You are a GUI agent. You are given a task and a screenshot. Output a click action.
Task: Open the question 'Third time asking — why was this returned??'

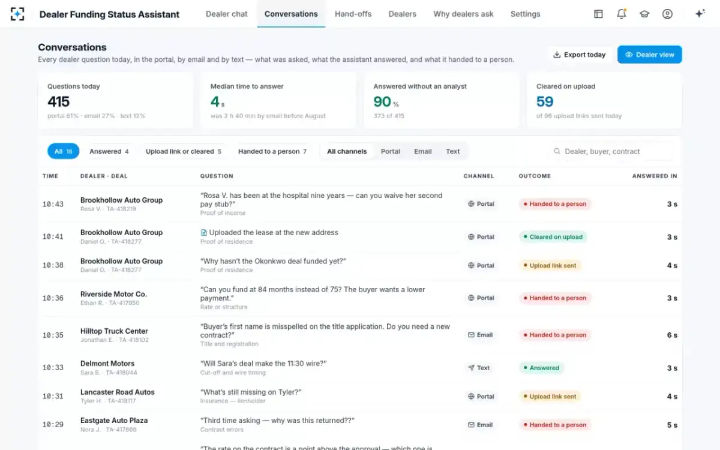pyautogui.click(x=277, y=421)
